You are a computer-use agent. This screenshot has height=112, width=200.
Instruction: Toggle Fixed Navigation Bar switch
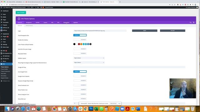(x=80, y=35)
